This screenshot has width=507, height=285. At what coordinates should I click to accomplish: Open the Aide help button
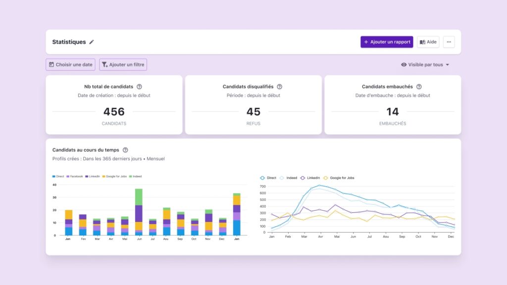tap(428, 42)
